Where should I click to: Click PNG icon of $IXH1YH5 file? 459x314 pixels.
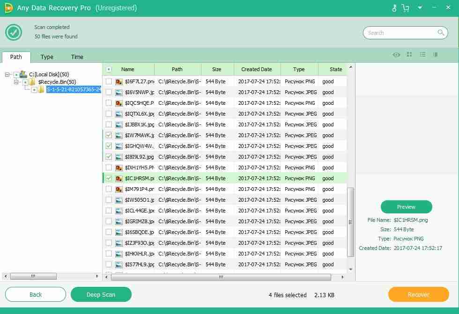[119, 168]
